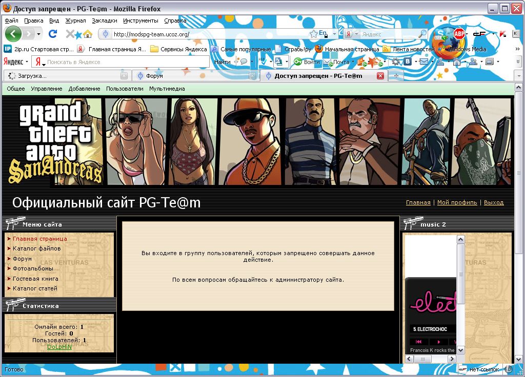The height and width of the screenshot is (377, 525).
Task: Open the Добавление admin bar menu
Action: [x=85, y=89]
